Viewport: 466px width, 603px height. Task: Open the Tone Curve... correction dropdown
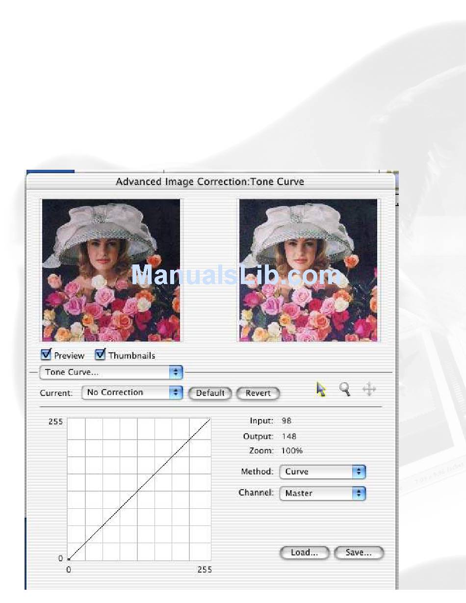[111, 372]
